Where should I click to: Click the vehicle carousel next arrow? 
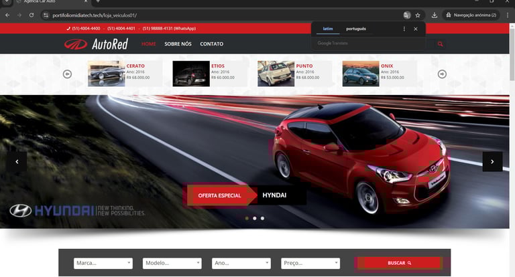[x=442, y=74]
